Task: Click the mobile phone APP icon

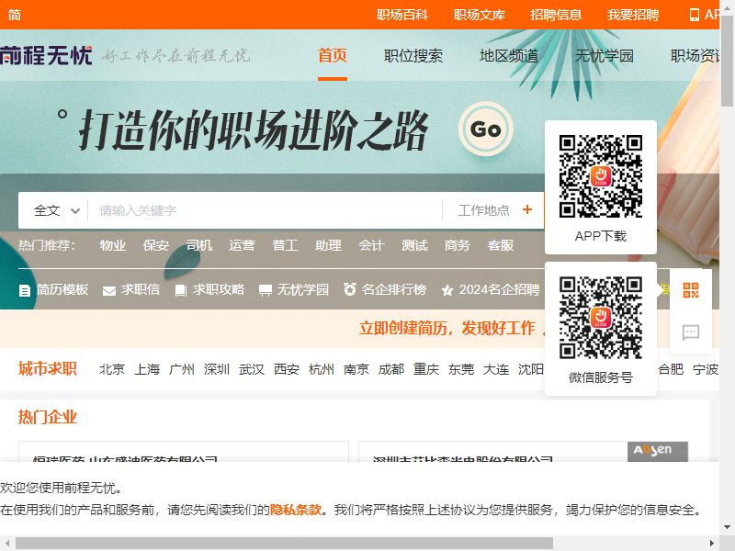Action: [695, 15]
